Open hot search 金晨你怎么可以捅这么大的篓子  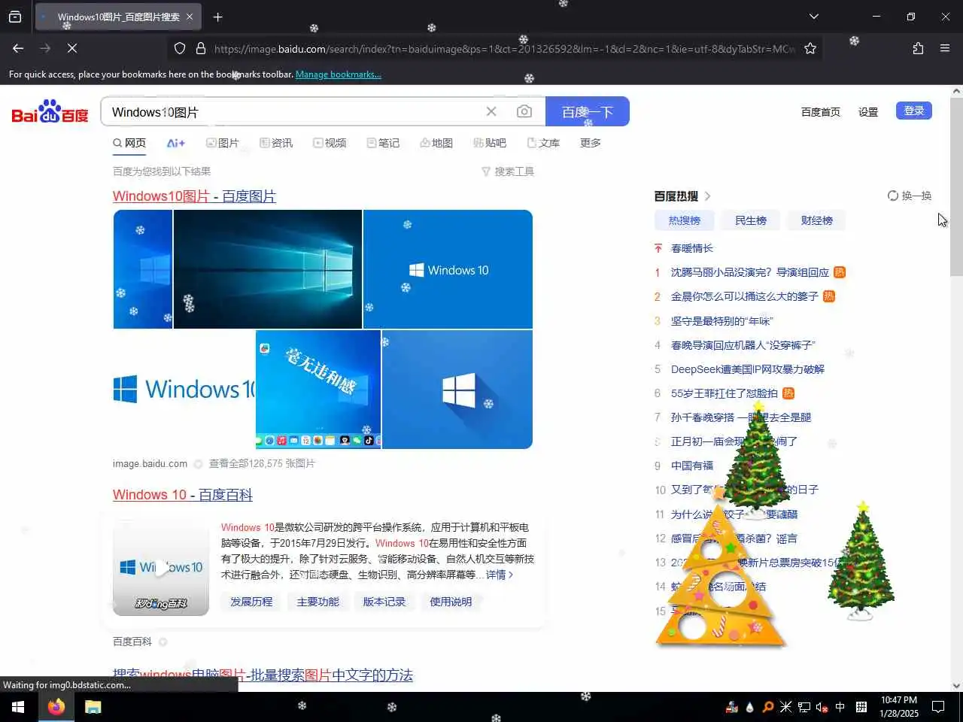click(x=744, y=296)
